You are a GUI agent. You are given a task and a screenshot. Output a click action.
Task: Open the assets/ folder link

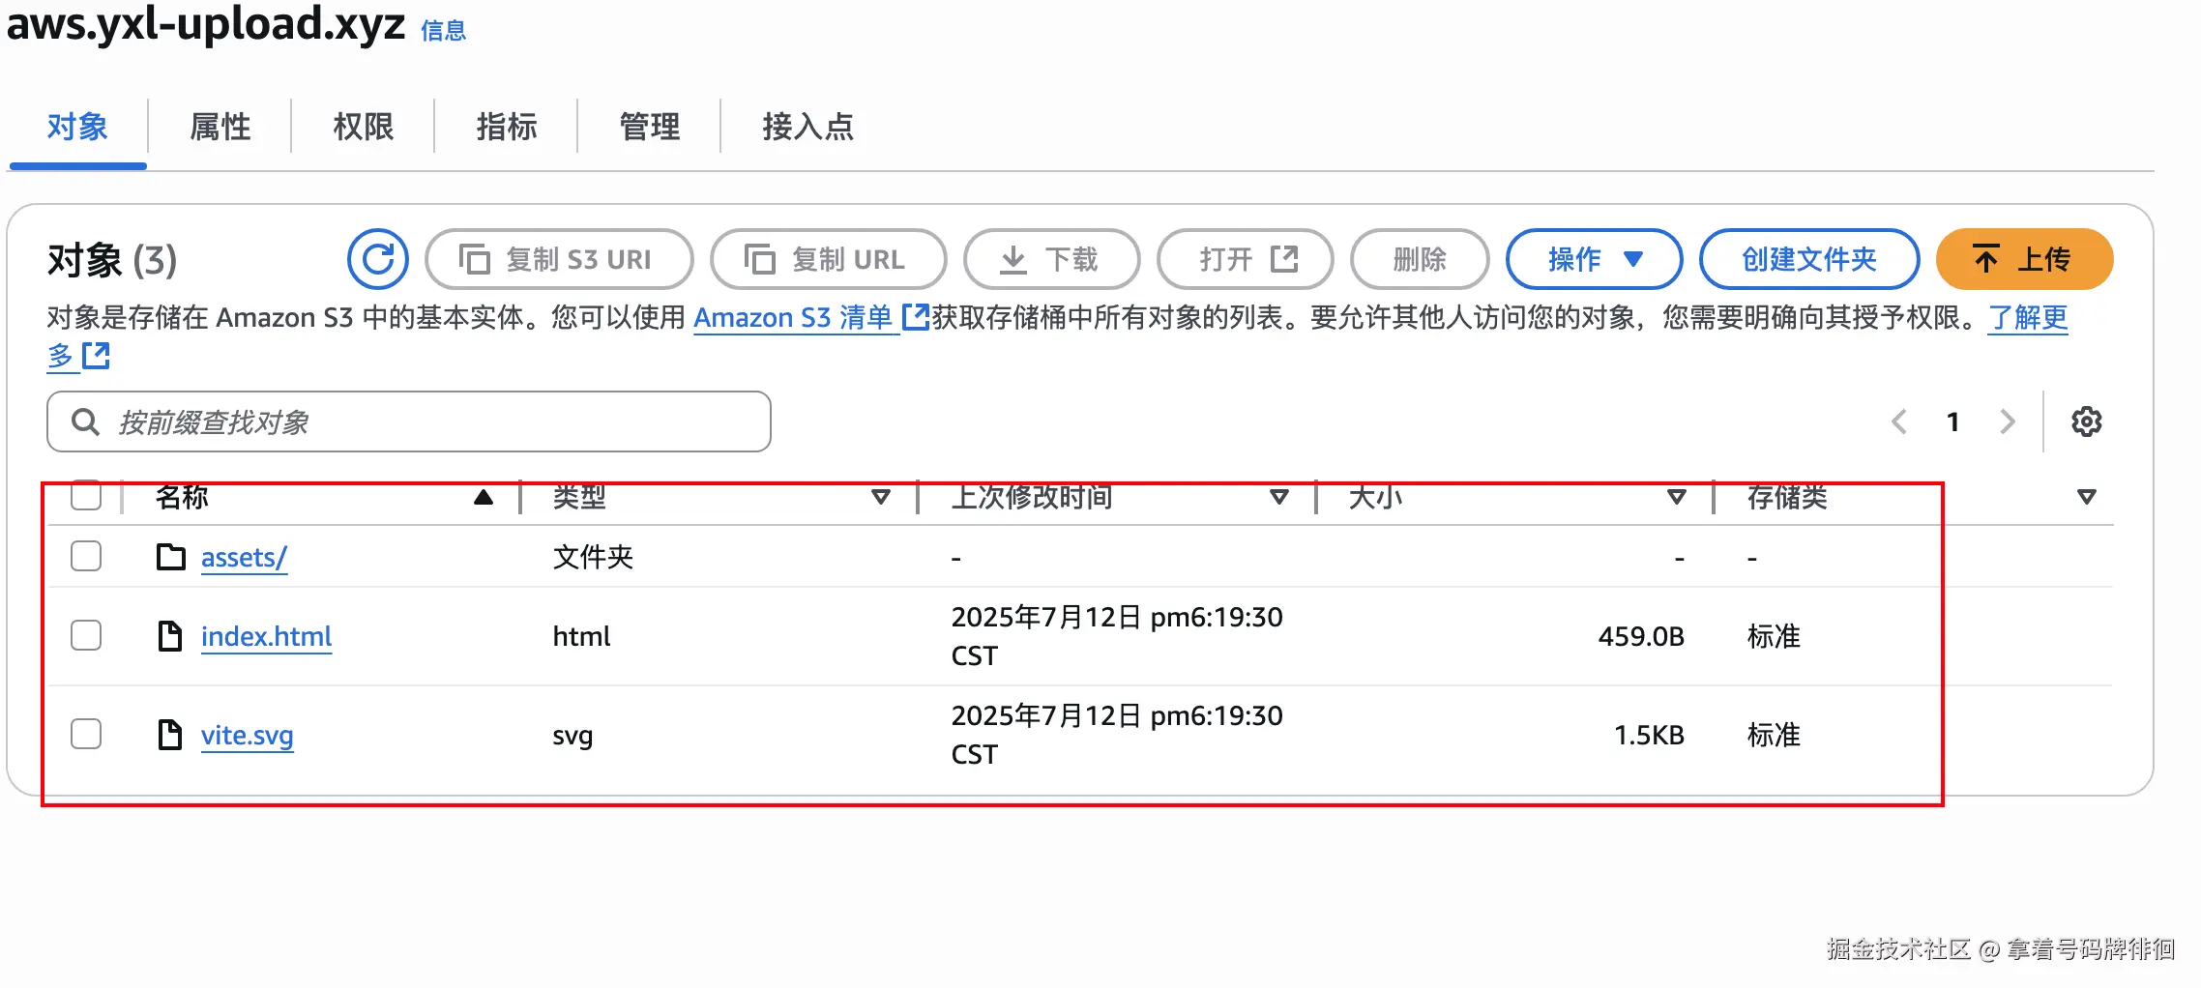point(244,558)
